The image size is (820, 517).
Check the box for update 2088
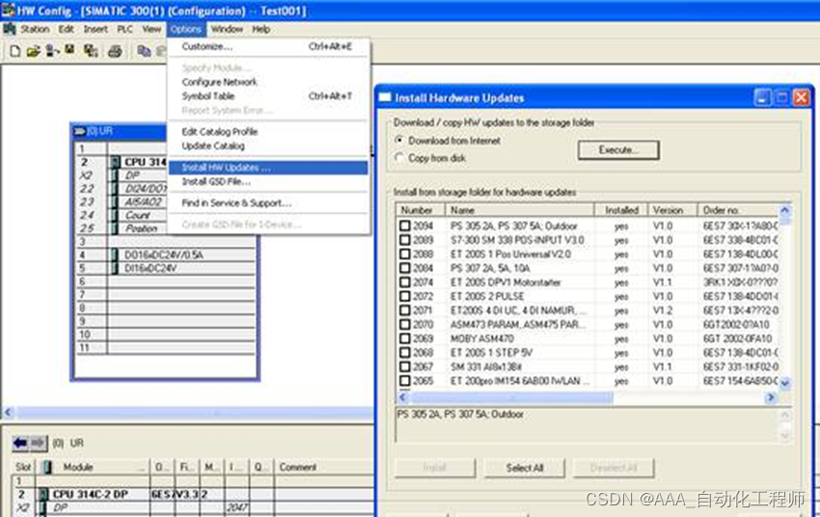coord(405,254)
